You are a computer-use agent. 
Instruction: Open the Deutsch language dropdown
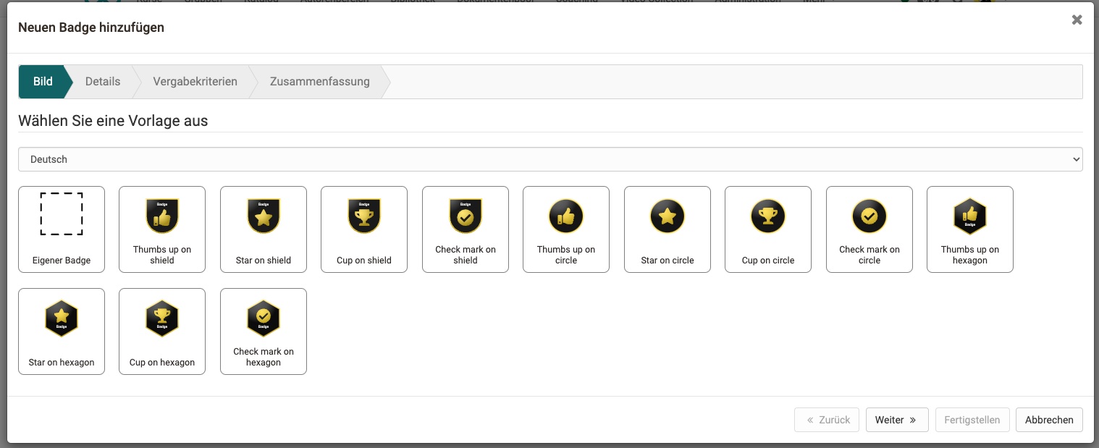550,159
